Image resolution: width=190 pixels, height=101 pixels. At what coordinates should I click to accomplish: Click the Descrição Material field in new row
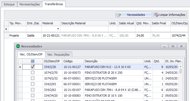tap(84, 29)
